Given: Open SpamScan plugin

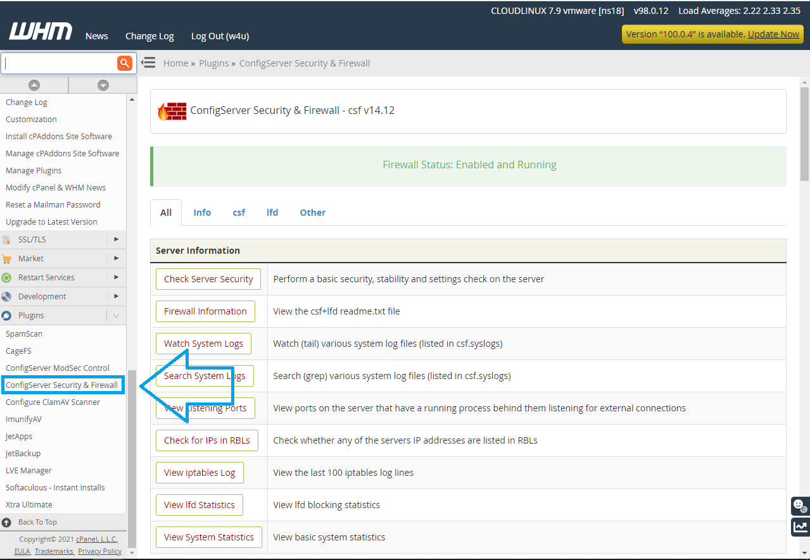Looking at the screenshot, I should coord(24,334).
